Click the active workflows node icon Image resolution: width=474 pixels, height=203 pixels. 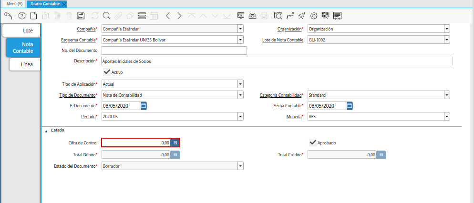pyautogui.click(x=290, y=16)
